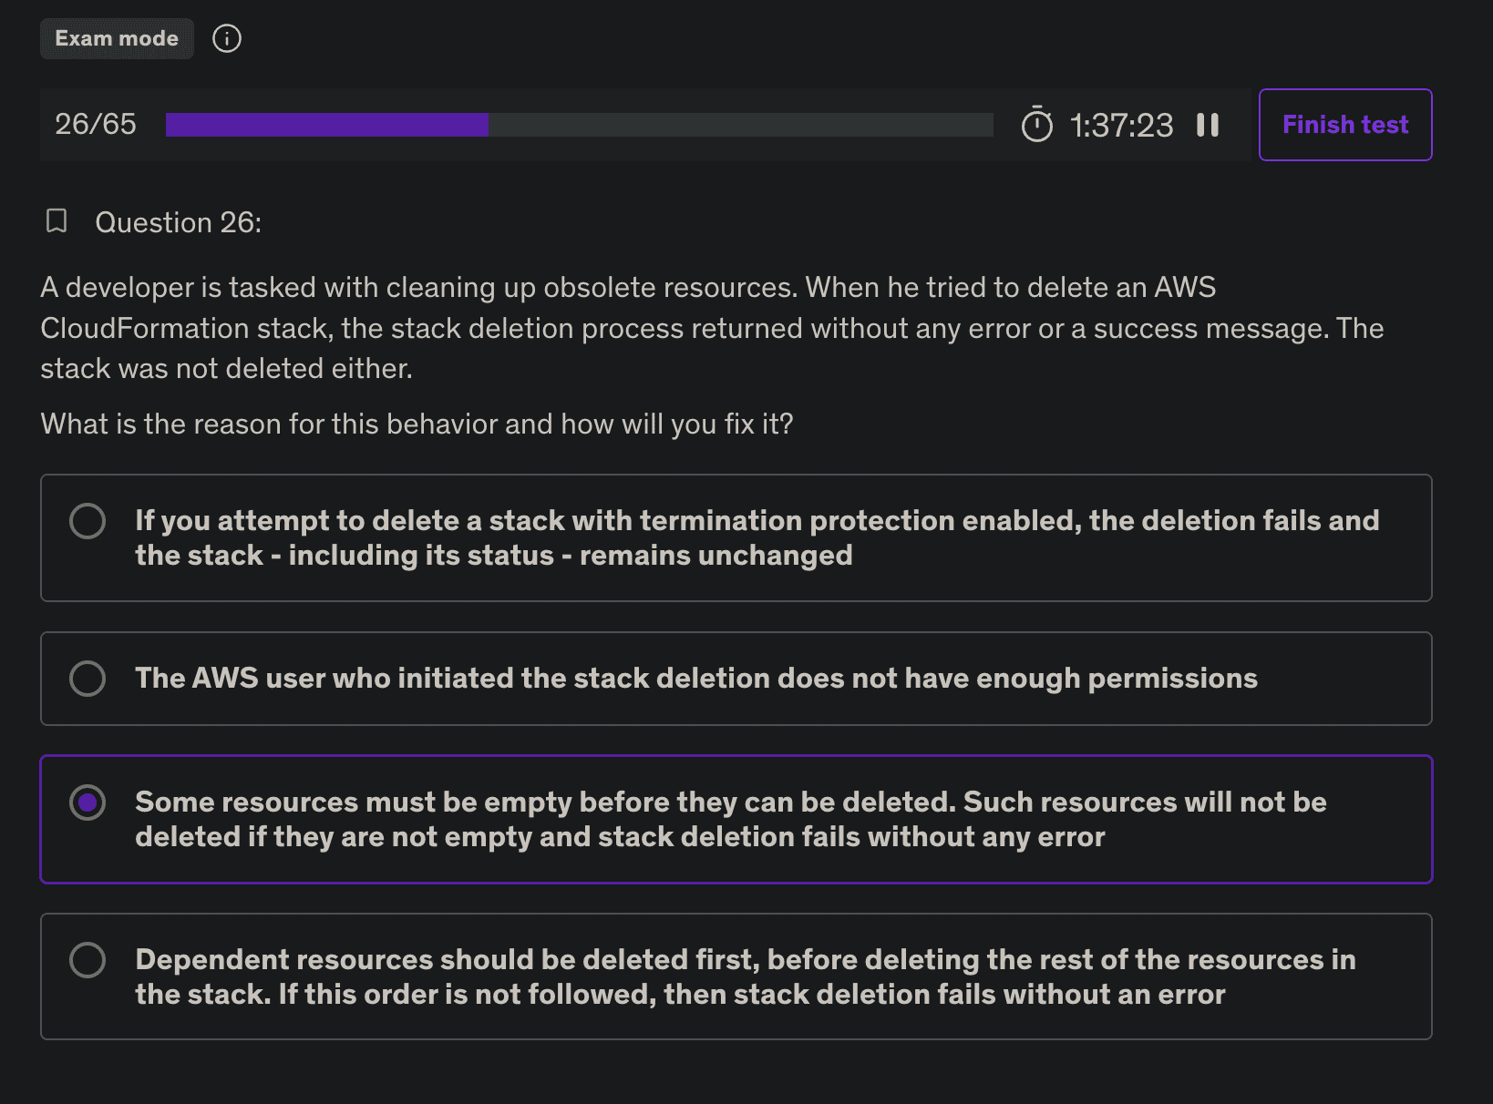
Task: Click the info icon beside Exam mode
Action: tap(227, 38)
